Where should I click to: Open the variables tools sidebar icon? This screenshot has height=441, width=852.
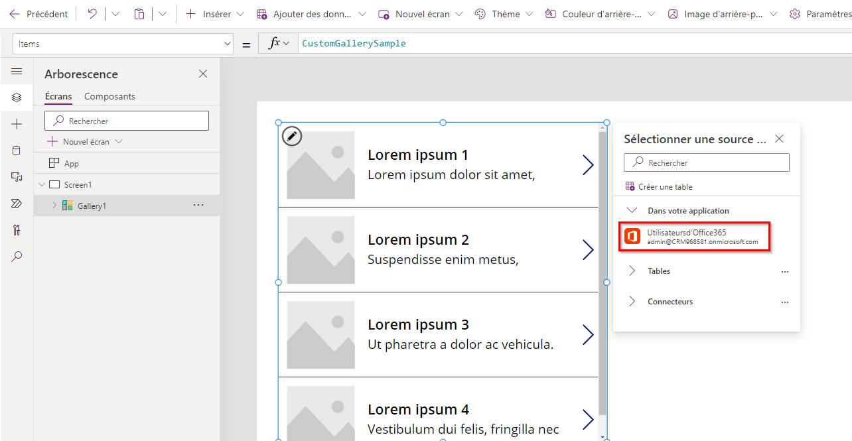pos(17,230)
